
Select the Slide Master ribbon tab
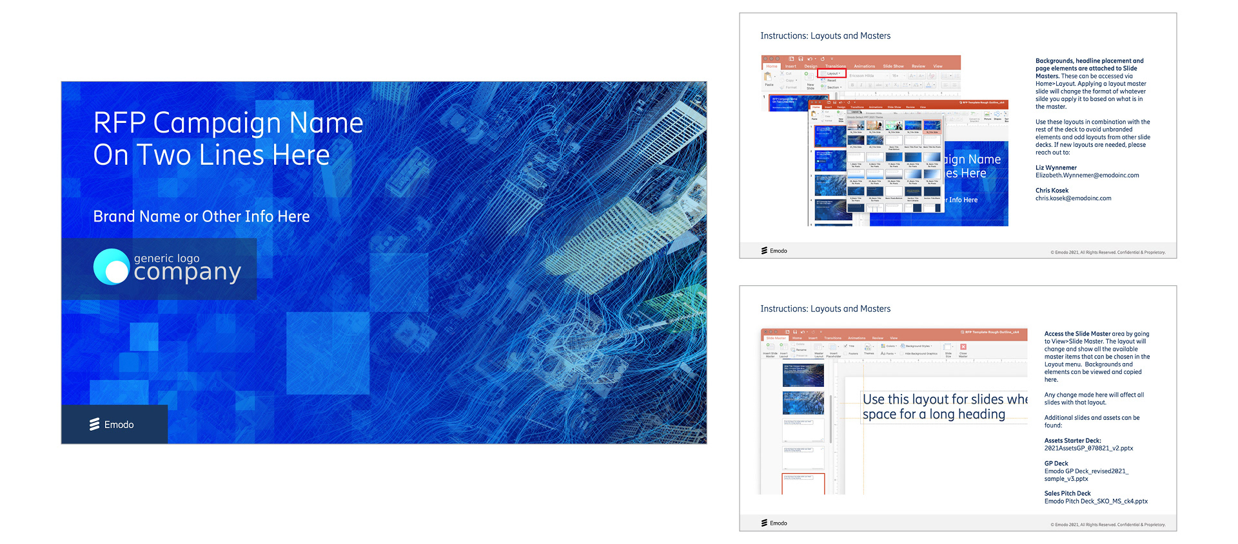[x=776, y=338]
